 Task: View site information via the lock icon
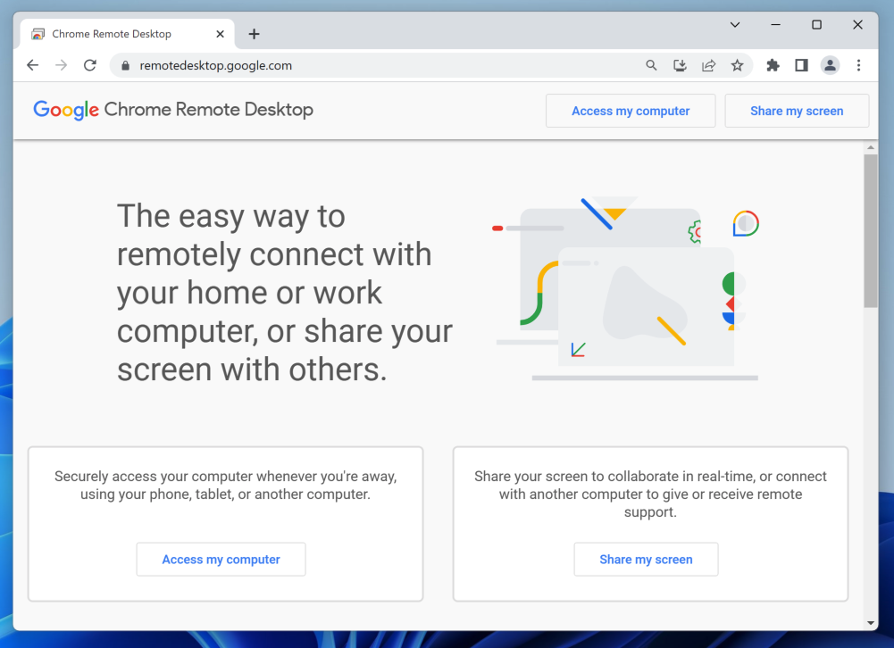[x=125, y=65]
